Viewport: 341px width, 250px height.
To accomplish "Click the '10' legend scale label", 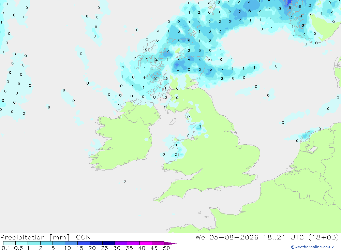I will [x=68, y=248].
